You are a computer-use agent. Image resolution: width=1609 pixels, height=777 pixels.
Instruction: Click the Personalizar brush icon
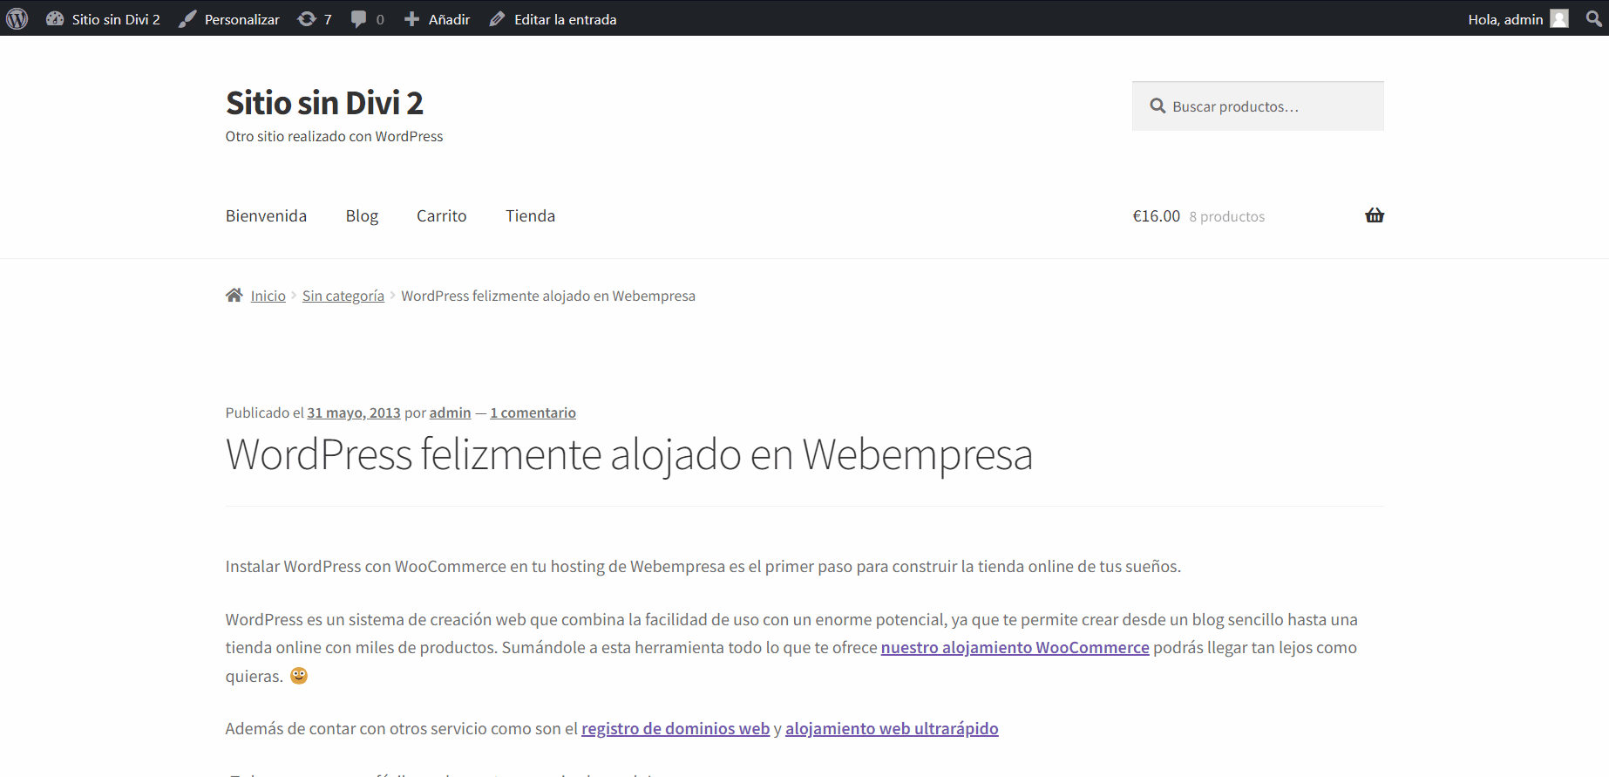click(187, 19)
